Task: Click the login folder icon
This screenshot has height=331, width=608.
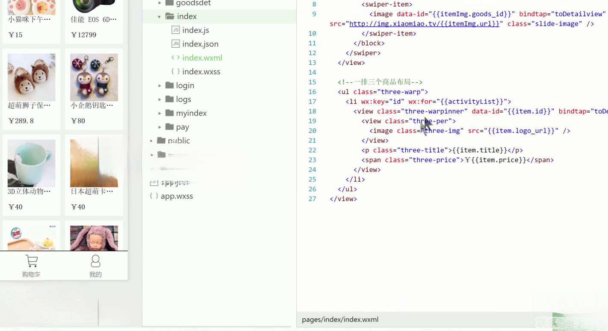Action: point(169,85)
